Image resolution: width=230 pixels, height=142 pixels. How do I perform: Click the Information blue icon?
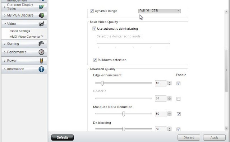(42, 69)
